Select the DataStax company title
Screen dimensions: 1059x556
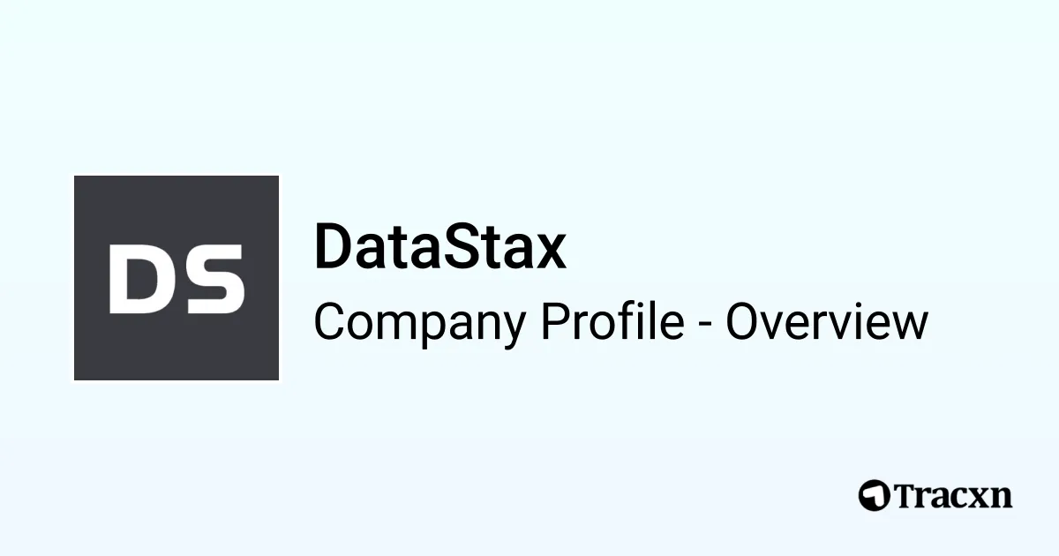[x=439, y=249]
